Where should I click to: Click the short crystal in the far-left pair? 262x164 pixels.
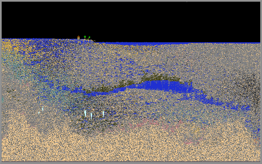click(39, 113)
